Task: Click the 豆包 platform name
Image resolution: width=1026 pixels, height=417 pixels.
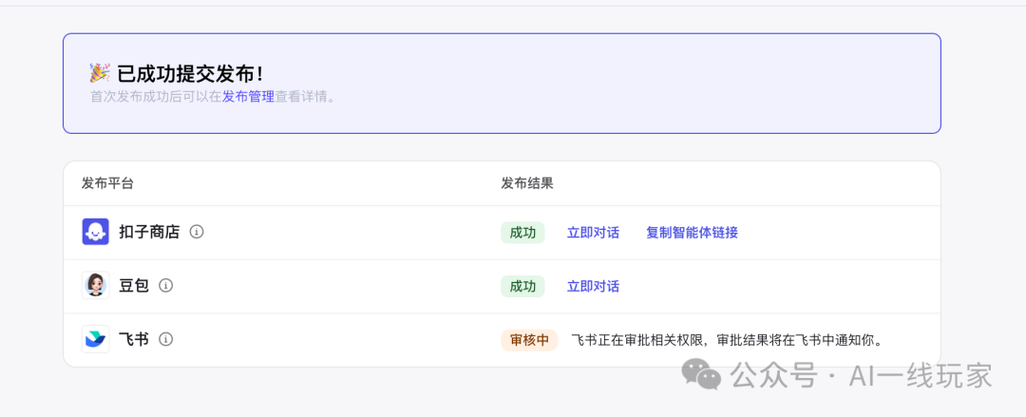Action: pos(134,285)
